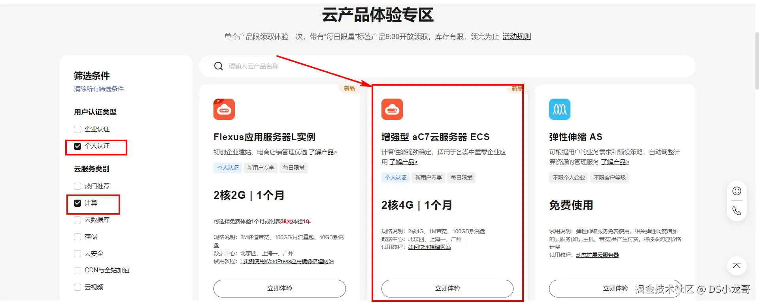
Task: Click 不限个人企业 tag in AS card
Action: point(568,178)
